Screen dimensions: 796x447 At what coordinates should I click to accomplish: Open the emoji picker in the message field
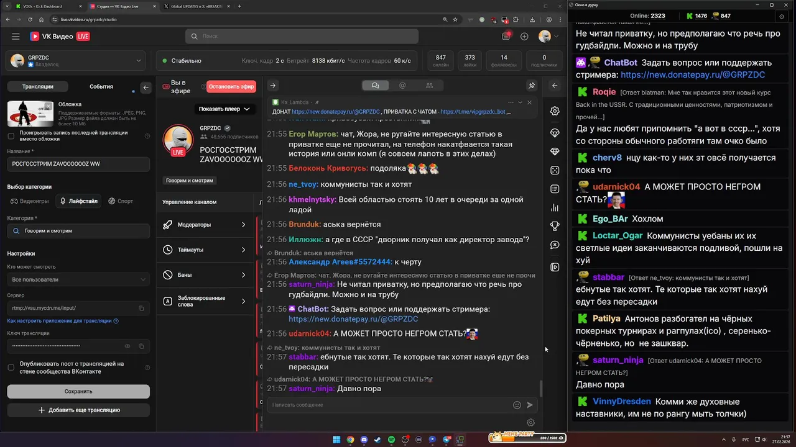tap(517, 405)
